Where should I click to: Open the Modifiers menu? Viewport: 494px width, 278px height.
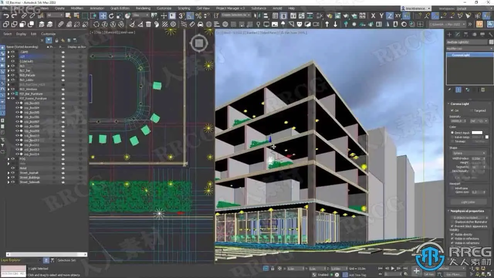click(77, 8)
